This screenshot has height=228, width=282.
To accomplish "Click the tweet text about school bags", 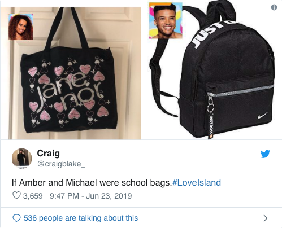I will click(x=91, y=183).
